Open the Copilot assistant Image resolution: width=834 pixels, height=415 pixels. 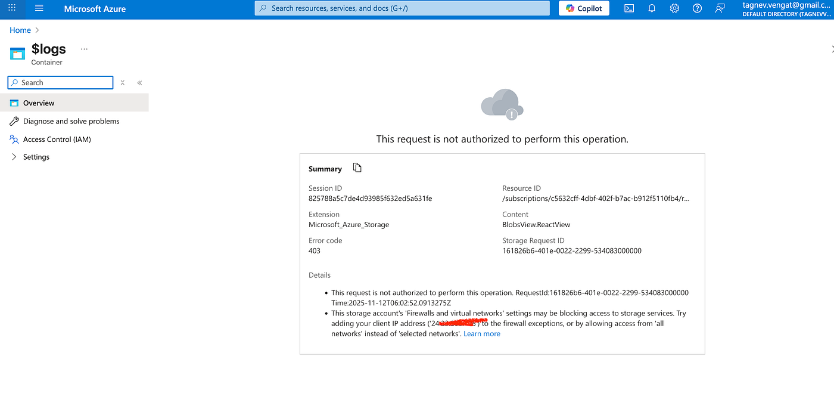(x=584, y=8)
